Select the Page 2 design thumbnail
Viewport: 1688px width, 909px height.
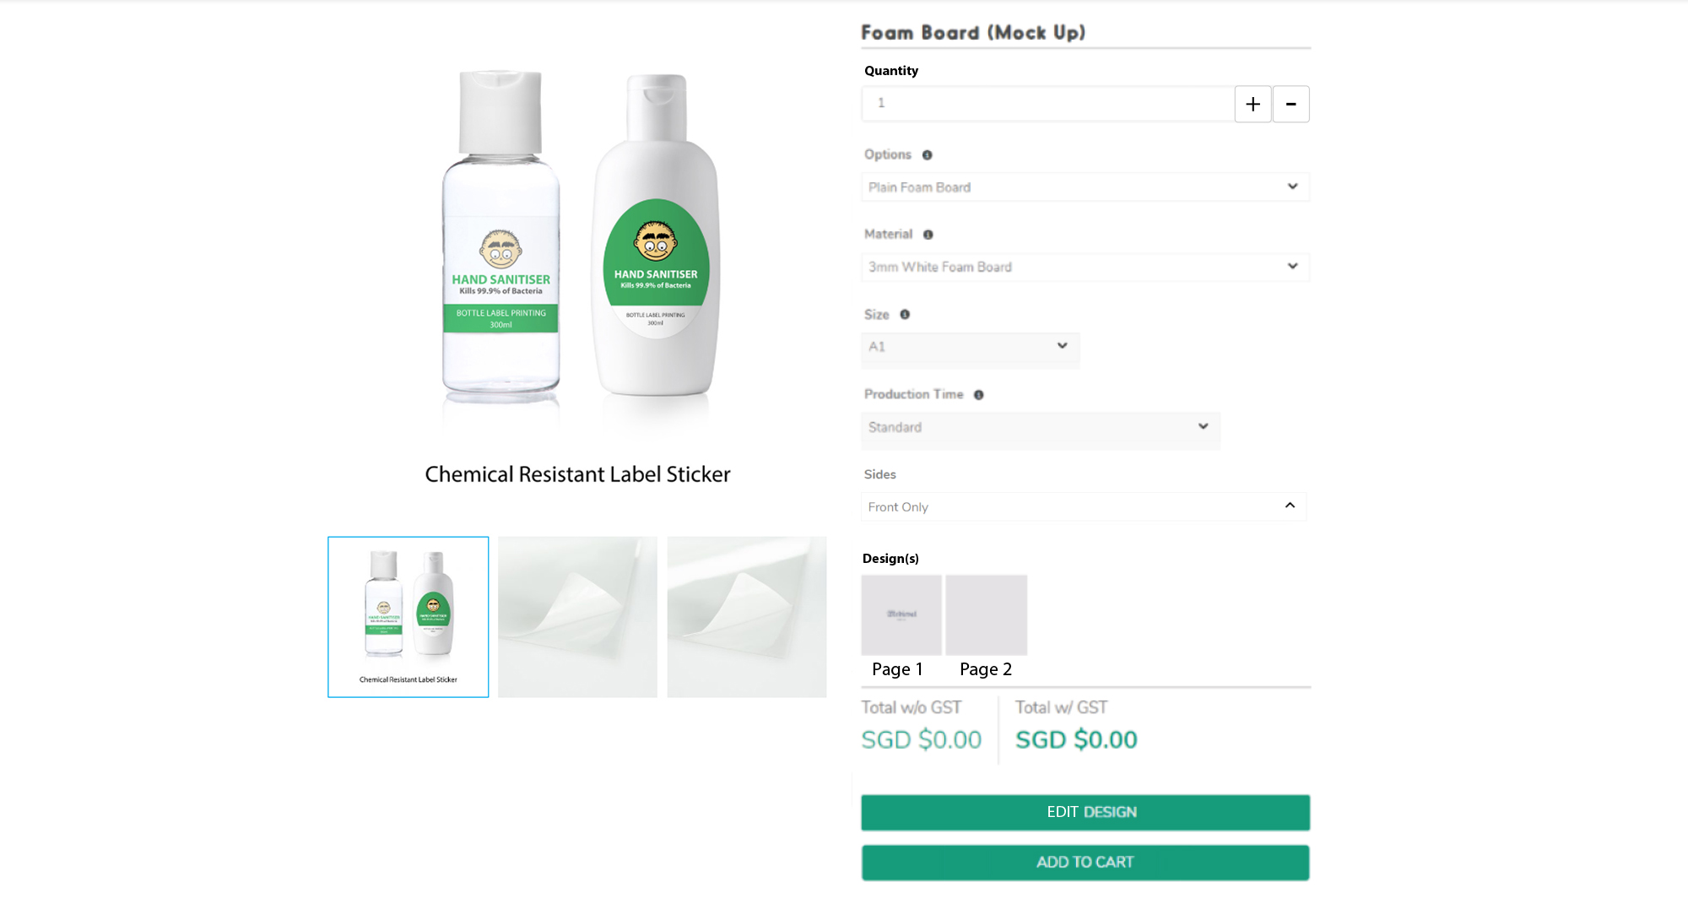click(x=987, y=615)
